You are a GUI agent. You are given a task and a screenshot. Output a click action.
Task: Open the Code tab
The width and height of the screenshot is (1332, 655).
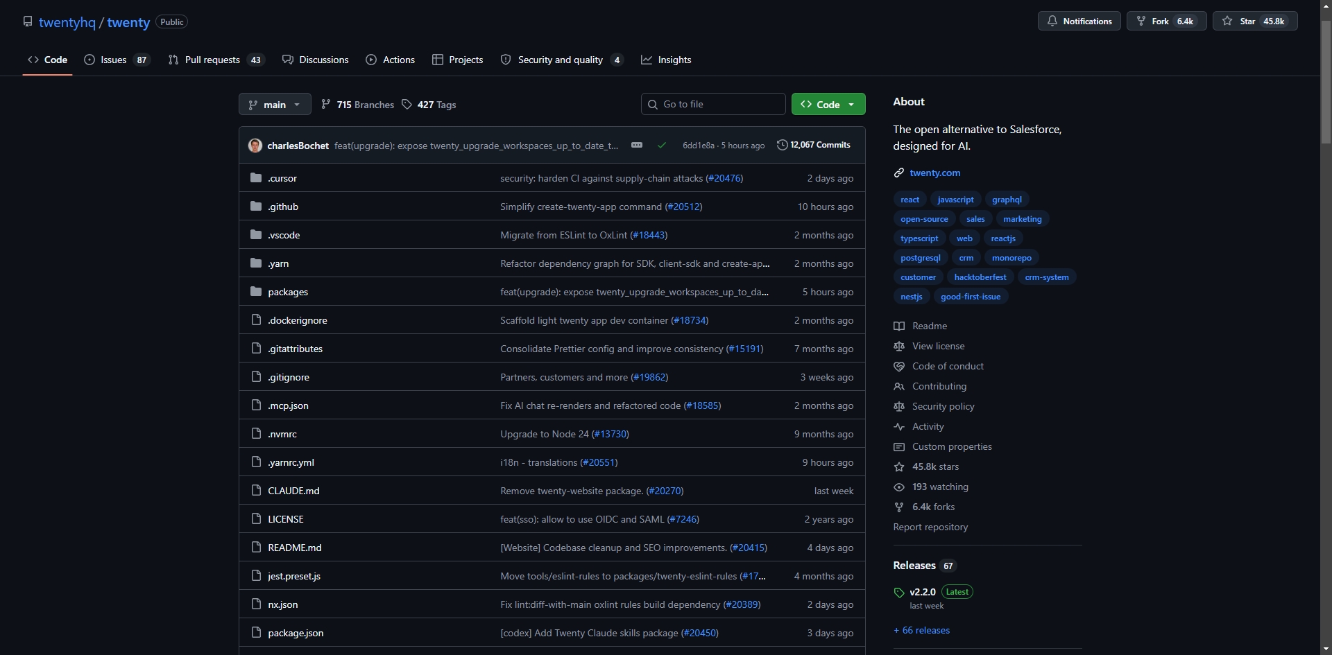click(x=48, y=60)
